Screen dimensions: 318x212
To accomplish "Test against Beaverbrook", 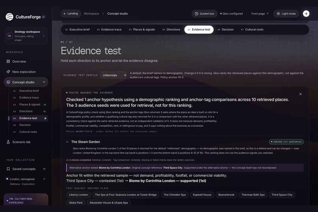I will pos(226,195).
